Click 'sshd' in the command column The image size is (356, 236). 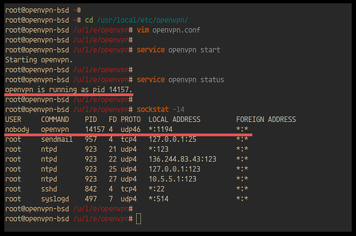point(49,189)
